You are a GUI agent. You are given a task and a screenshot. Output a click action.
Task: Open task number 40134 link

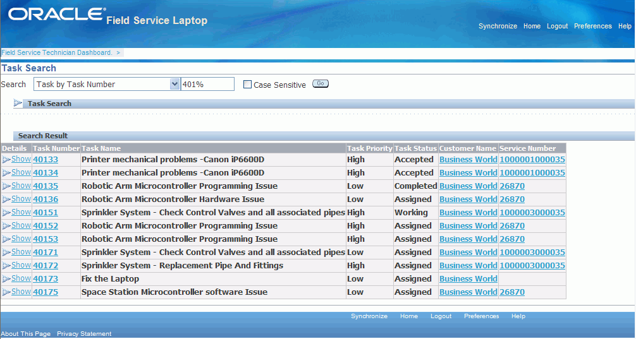(x=46, y=173)
